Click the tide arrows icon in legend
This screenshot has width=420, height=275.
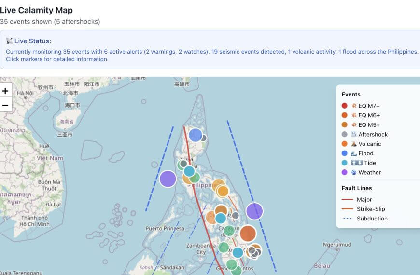tap(357, 163)
